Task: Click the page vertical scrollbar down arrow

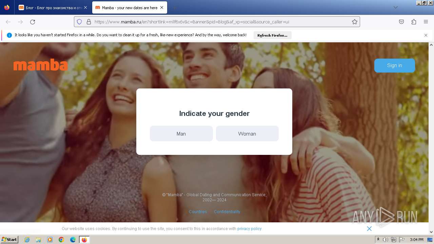Action: pyautogui.click(x=431, y=232)
